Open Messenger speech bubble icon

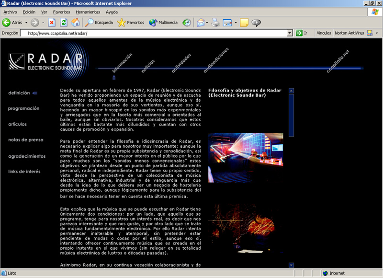coord(256,23)
